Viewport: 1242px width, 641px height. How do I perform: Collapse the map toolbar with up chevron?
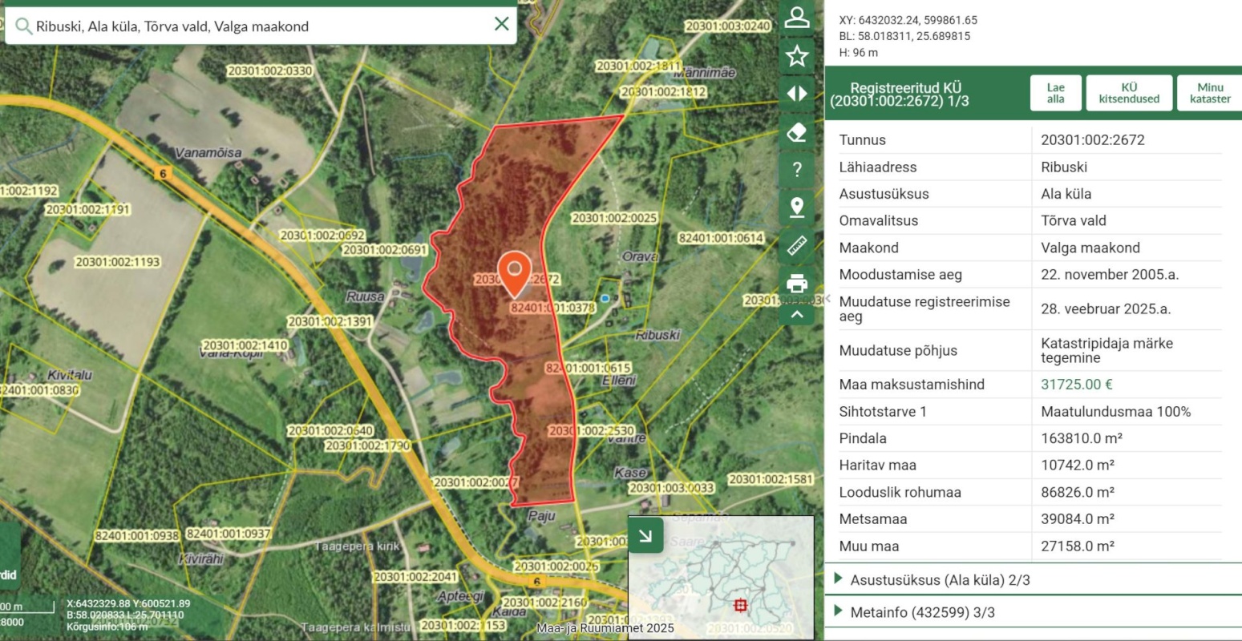(x=796, y=314)
